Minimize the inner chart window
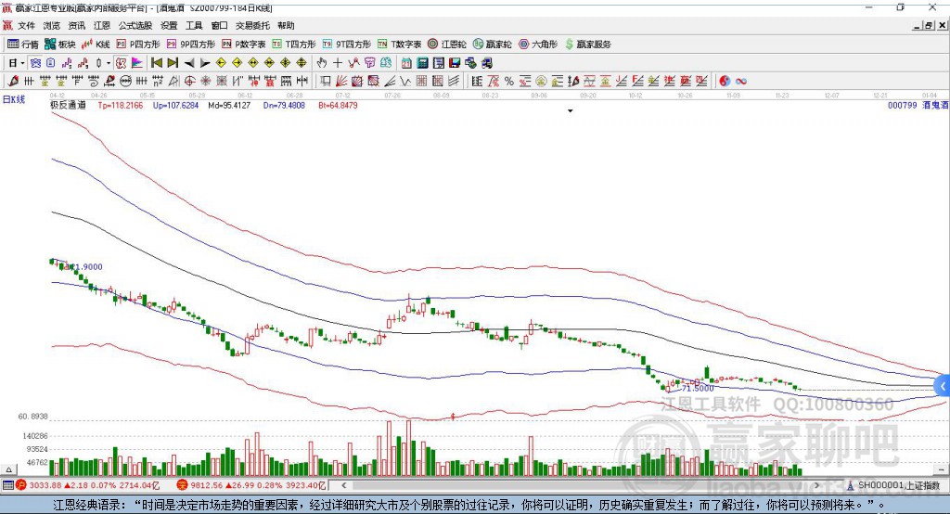The image size is (950, 514). point(918,25)
